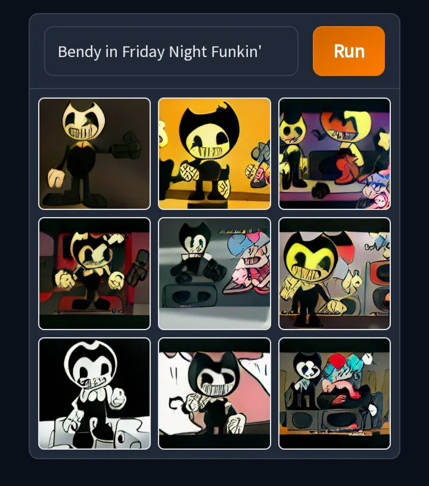Select the middle-row right generated image

335,274
